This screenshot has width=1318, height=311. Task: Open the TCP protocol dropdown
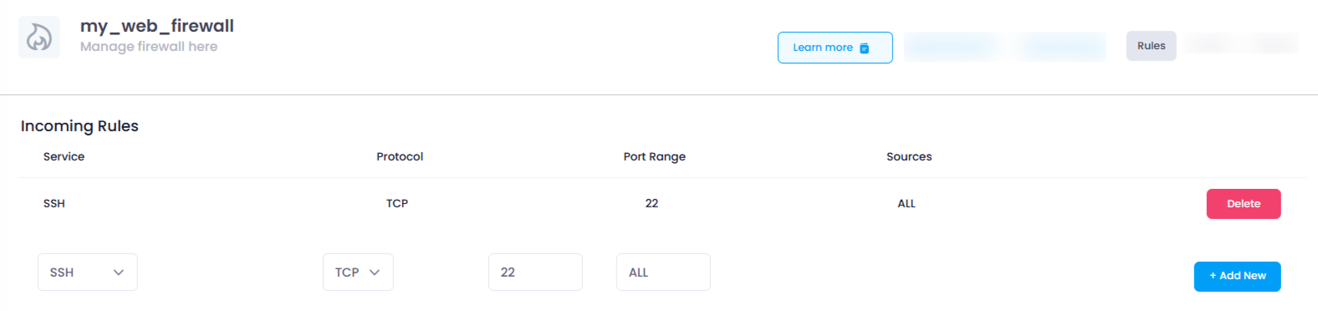point(358,273)
